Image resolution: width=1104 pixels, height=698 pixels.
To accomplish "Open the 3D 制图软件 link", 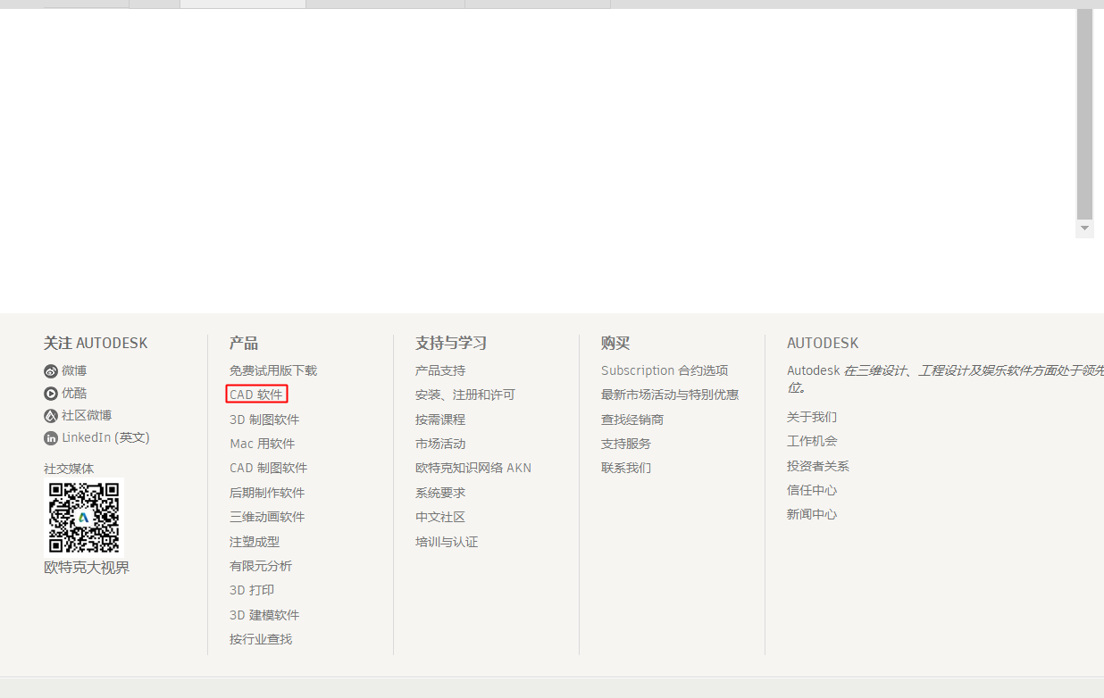I will pos(264,420).
